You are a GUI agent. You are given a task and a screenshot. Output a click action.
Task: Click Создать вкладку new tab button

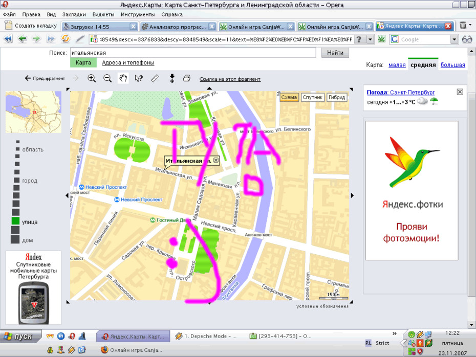click(x=31, y=26)
